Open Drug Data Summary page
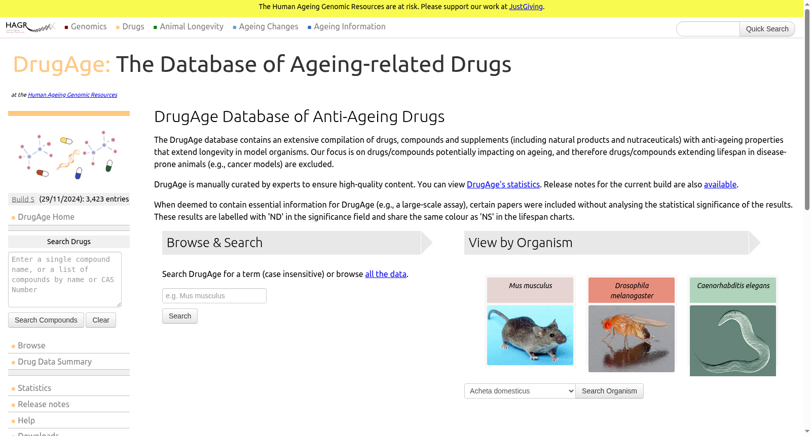811x436 pixels. [55, 362]
